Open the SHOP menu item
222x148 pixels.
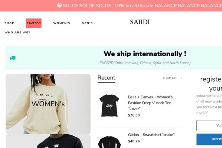(x=9, y=23)
